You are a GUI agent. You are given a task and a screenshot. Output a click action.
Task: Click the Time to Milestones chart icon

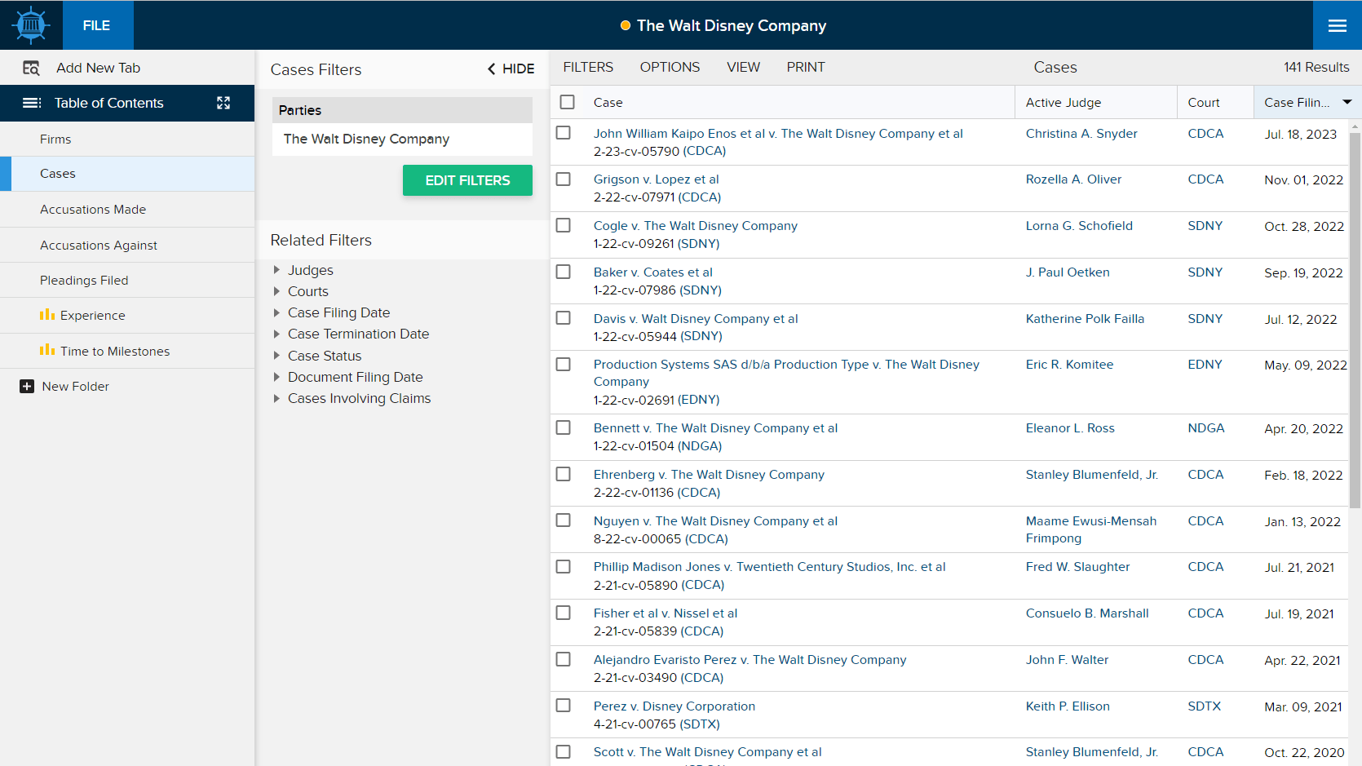[x=47, y=351]
